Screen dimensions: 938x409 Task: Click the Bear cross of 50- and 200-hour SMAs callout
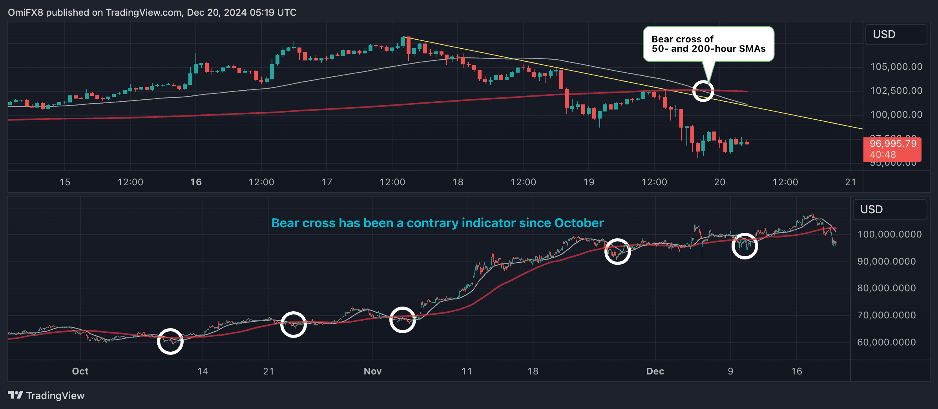pos(708,44)
